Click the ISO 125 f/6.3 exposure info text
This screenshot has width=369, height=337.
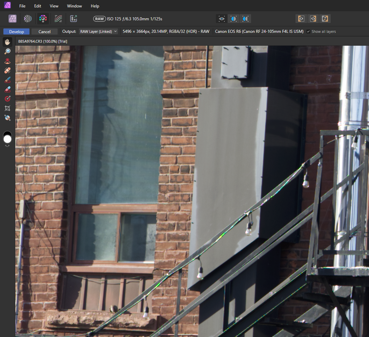pyautogui.click(x=135, y=19)
